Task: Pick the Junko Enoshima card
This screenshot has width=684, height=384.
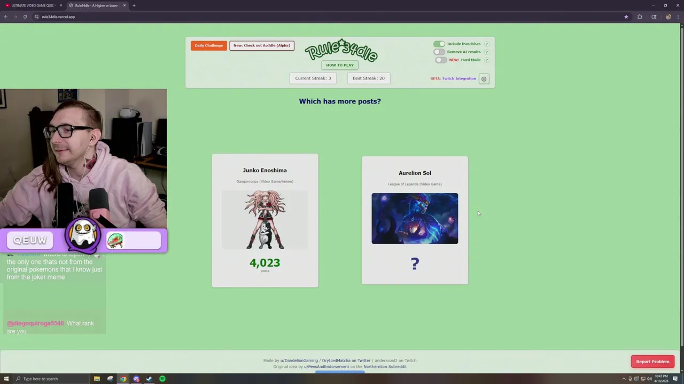Action: pos(265,220)
